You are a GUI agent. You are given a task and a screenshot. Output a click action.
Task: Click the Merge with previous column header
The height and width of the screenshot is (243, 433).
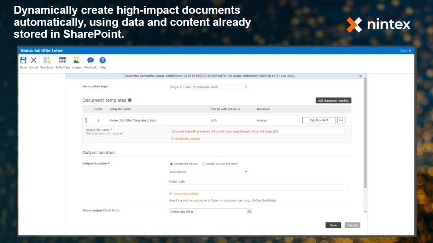[x=225, y=109]
